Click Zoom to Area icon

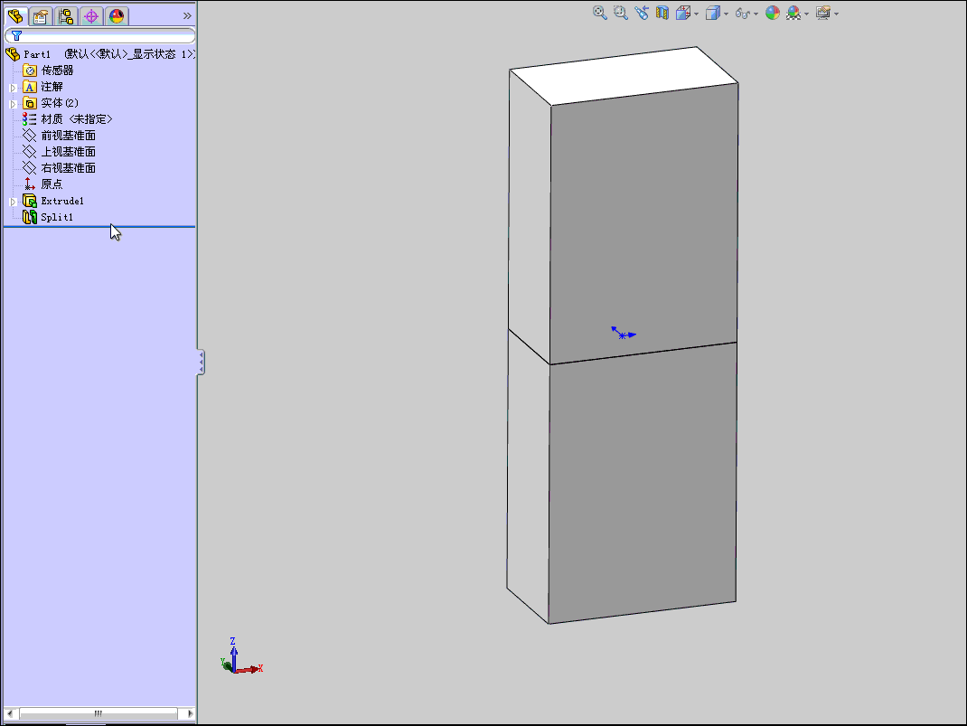click(620, 13)
